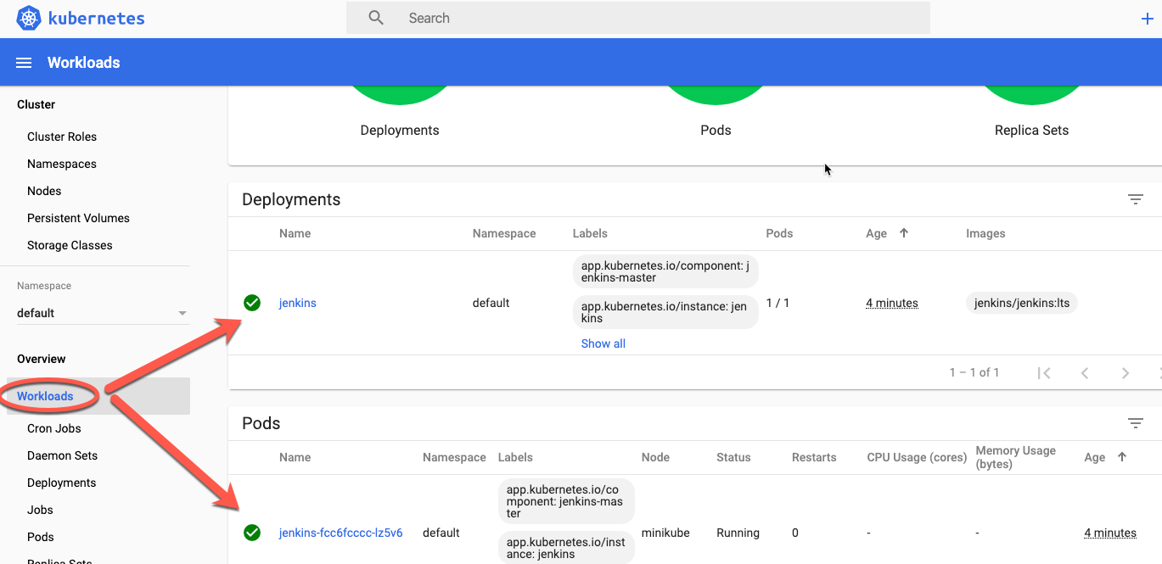Screen dimensions: 1162x564
Task: Open Storage Classes in sidebar
Action: pos(70,245)
